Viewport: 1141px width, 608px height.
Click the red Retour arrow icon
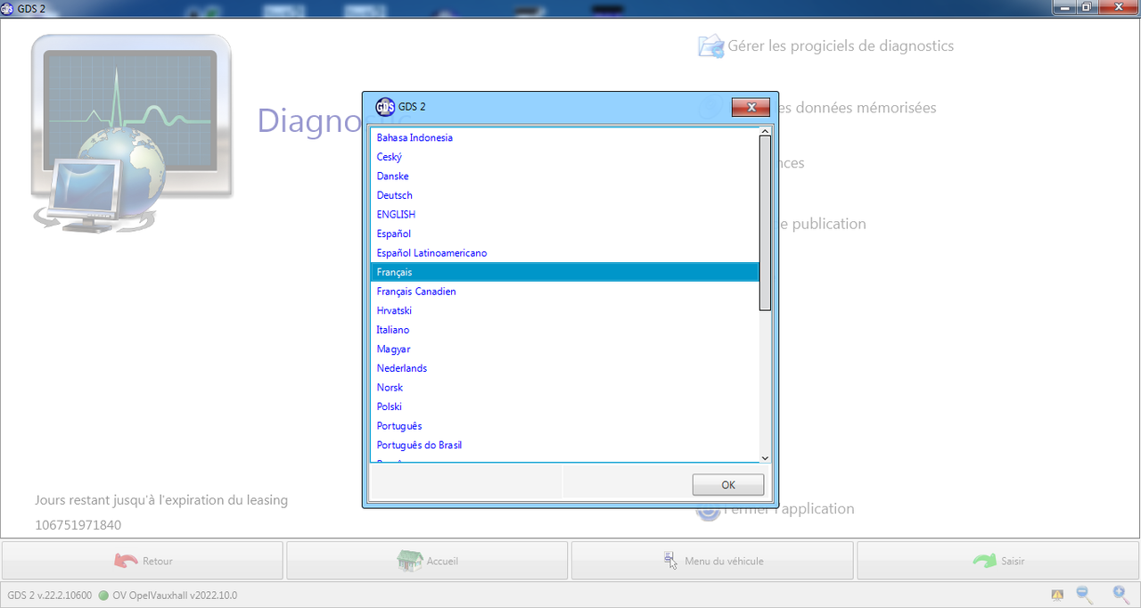pyautogui.click(x=126, y=561)
